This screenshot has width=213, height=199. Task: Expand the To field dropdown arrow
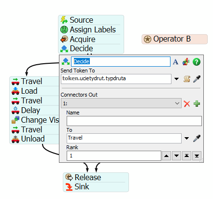[x=186, y=138]
